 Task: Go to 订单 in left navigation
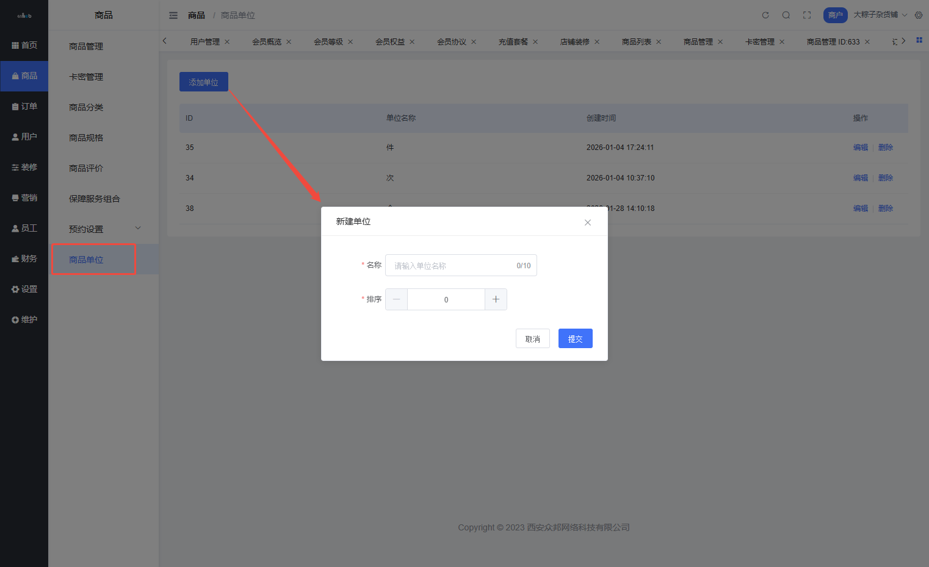click(x=24, y=106)
